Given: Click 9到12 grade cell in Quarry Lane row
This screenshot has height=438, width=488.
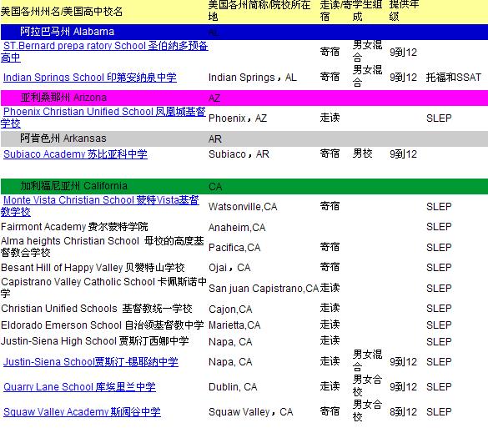Looking at the screenshot, I should (404, 387).
